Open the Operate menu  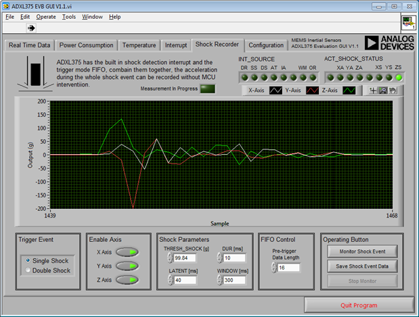coord(46,16)
